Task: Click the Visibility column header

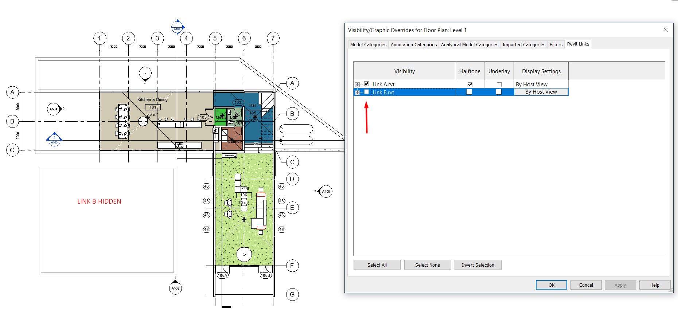Action: click(x=404, y=71)
